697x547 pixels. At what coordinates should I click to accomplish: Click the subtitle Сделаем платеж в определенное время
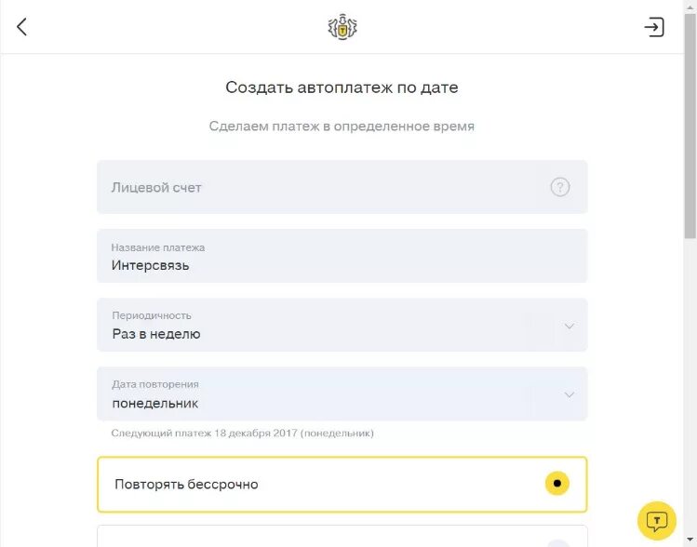(342, 127)
